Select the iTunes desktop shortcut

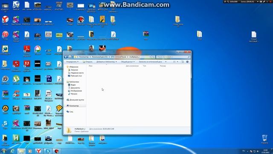tap(5, 36)
